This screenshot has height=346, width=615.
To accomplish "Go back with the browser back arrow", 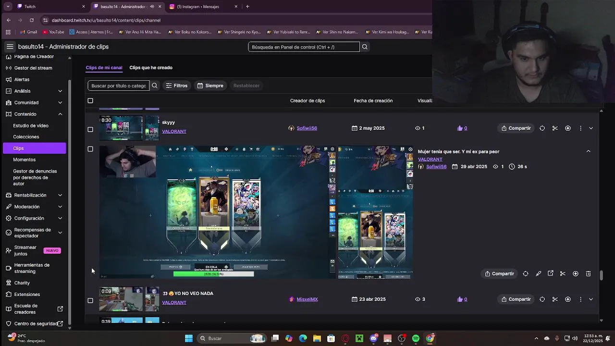I will (9, 20).
